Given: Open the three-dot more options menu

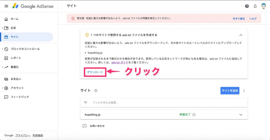Looking at the screenshot, I should (x=244, y=91).
